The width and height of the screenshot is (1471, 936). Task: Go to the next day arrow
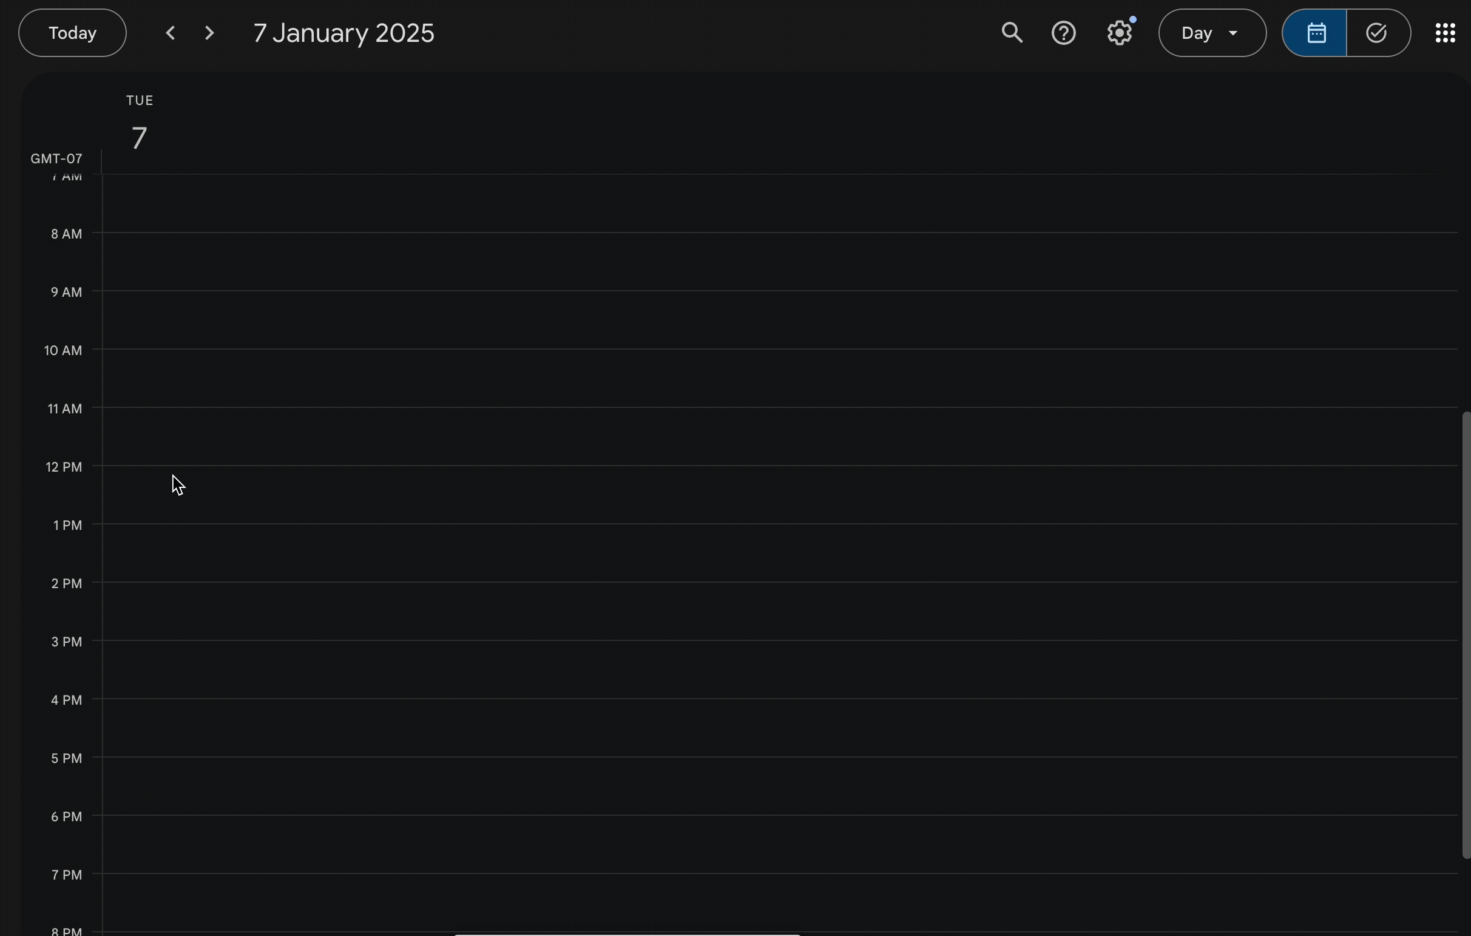(x=209, y=33)
